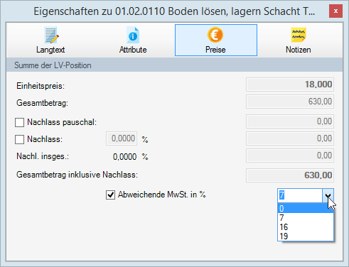The image size is (349, 267).
Task: Click the Einheitspreis field showing 18,000
Action: pyautogui.click(x=290, y=85)
